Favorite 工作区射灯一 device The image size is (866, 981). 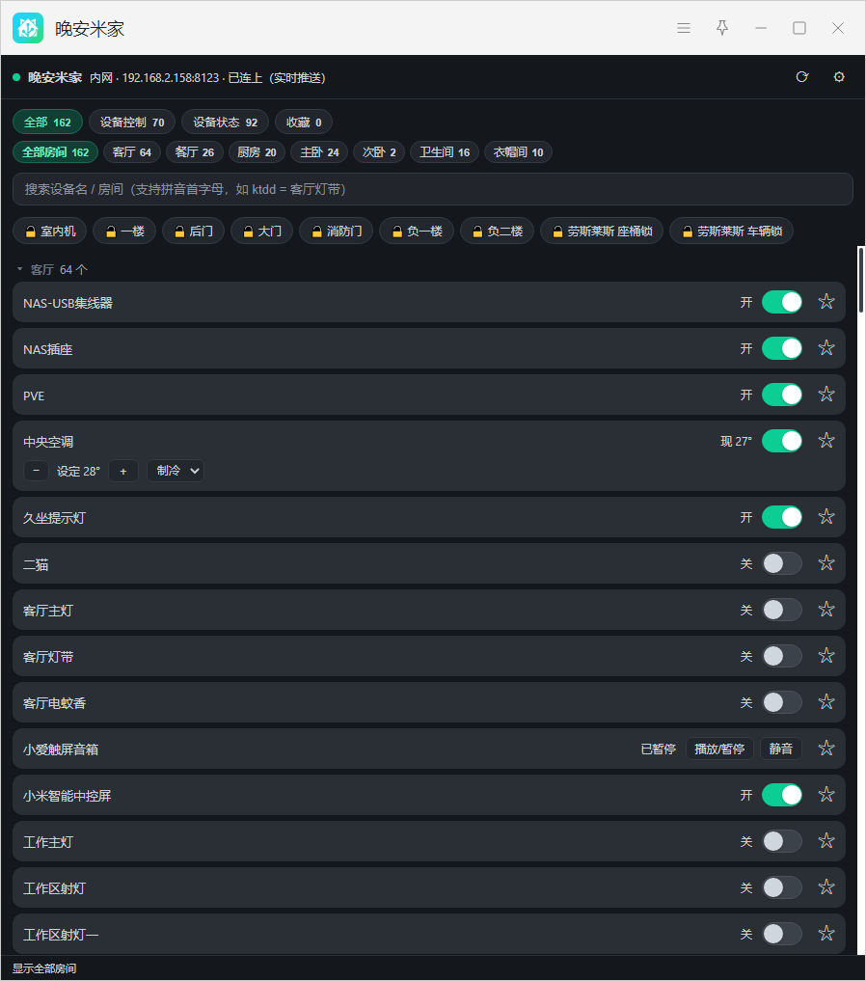(x=826, y=934)
